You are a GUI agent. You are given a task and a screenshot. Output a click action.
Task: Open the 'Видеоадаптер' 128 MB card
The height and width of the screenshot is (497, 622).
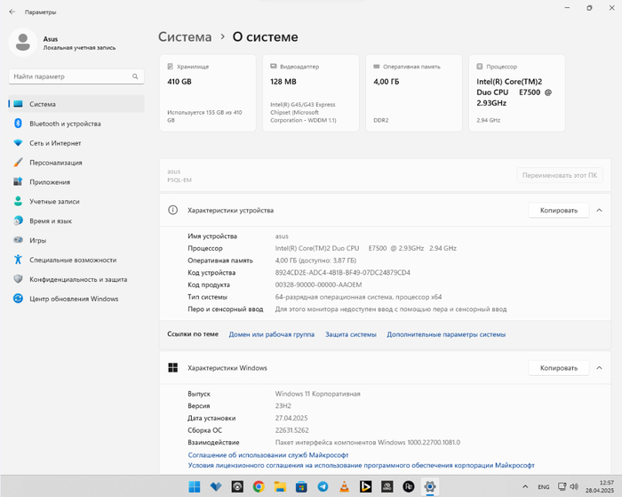tap(311, 92)
